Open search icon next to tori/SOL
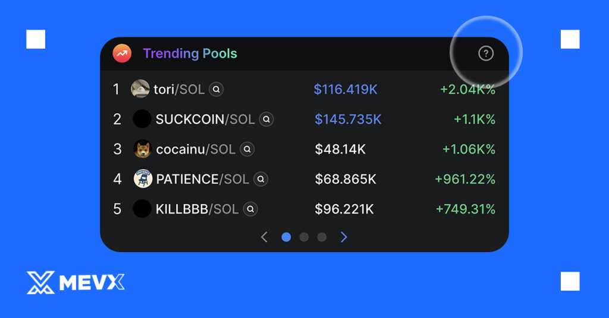Screen dimensions: 609x318 (x=216, y=90)
